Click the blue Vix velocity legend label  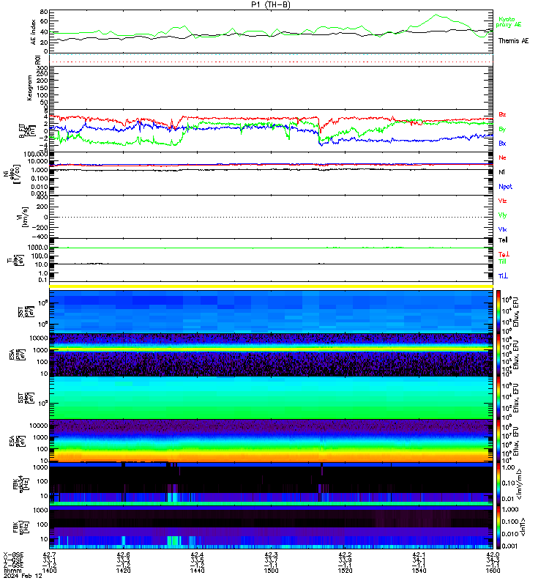pos(502,229)
